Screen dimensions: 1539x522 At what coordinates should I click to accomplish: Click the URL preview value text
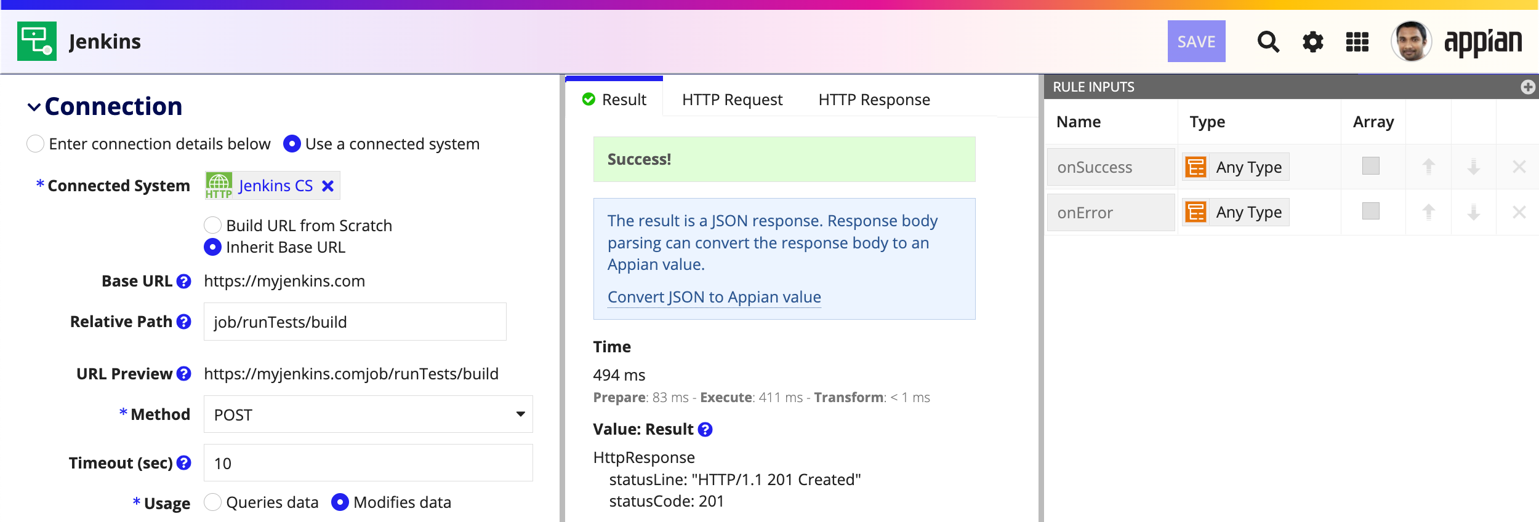click(351, 374)
